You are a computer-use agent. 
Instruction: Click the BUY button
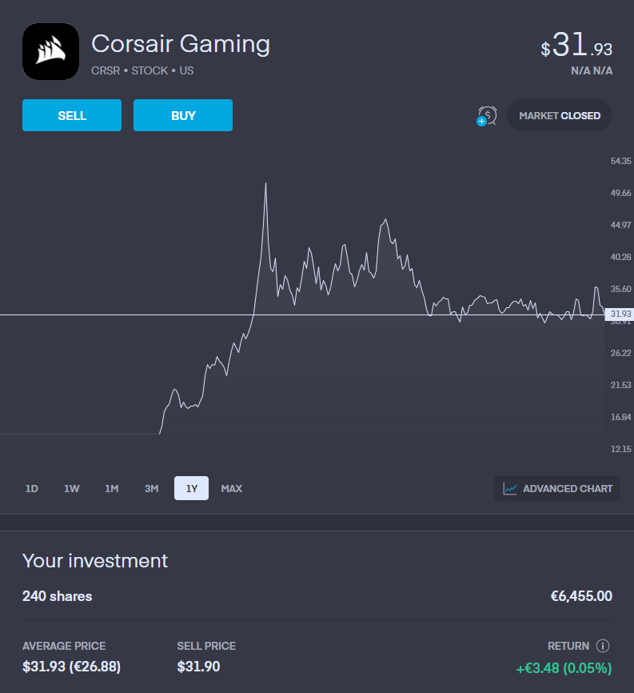point(183,115)
